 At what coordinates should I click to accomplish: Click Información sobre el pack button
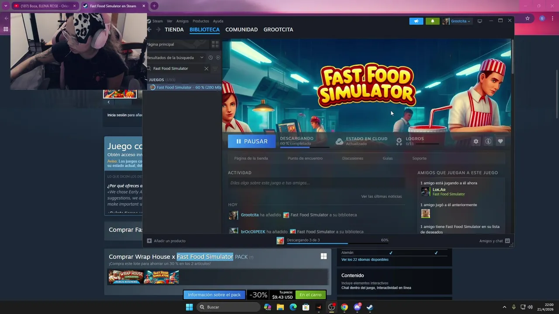[214, 295]
